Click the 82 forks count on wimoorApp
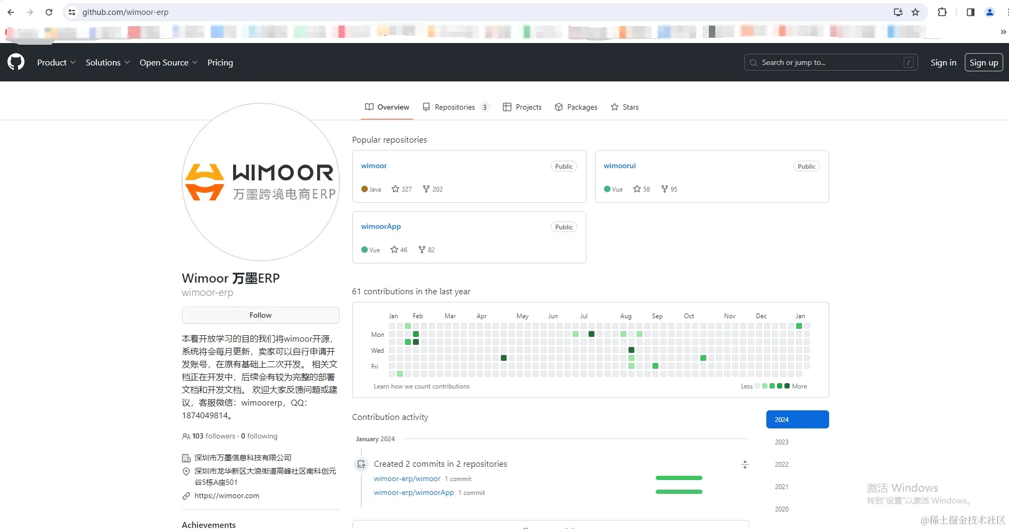Screen dimensions: 1009x529 [x=431, y=250]
